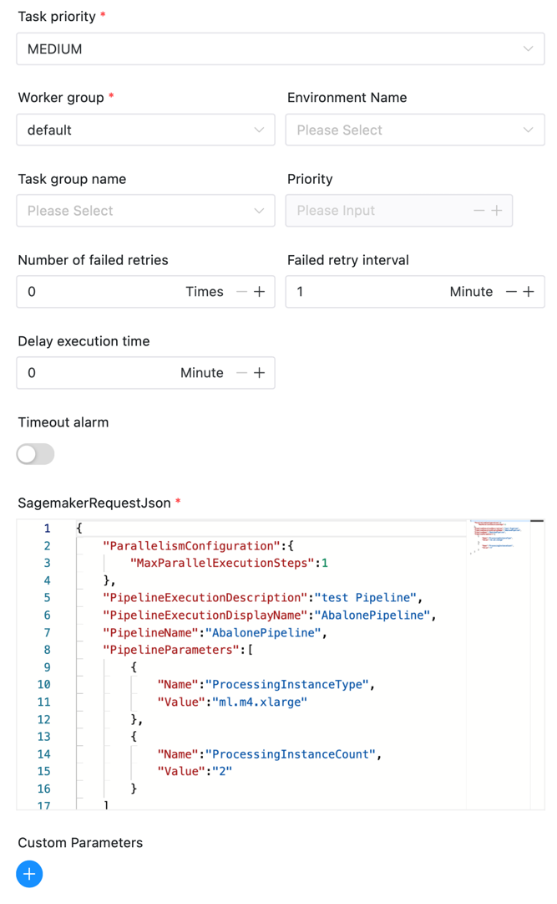Decrease delay execution time

(x=242, y=373)
